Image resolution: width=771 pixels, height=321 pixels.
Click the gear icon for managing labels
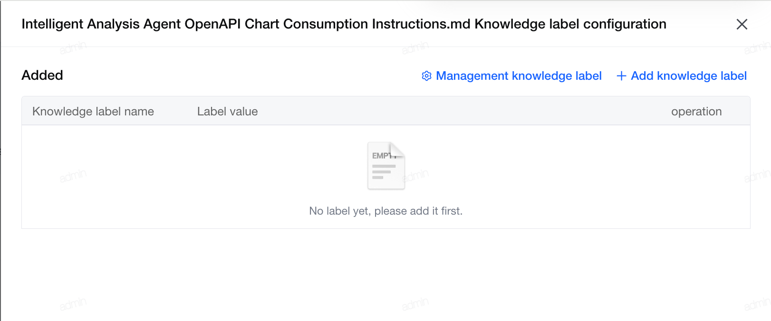pos(426,76)
